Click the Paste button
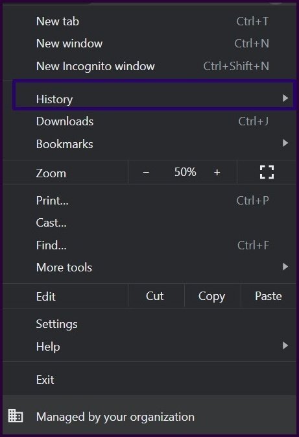The image size is (299, 437). [x=269, y=296]
